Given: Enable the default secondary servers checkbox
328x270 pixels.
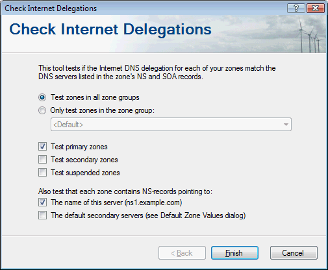Looking at the screenshot, I should [42, 215].
